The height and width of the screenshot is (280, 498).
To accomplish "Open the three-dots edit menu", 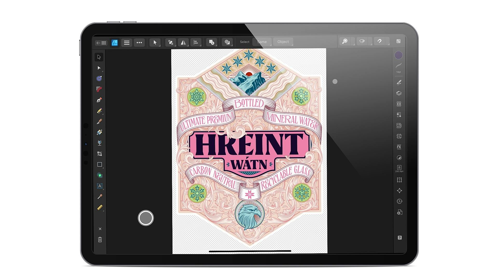I will pyautogui.click(x=139, y=43).
